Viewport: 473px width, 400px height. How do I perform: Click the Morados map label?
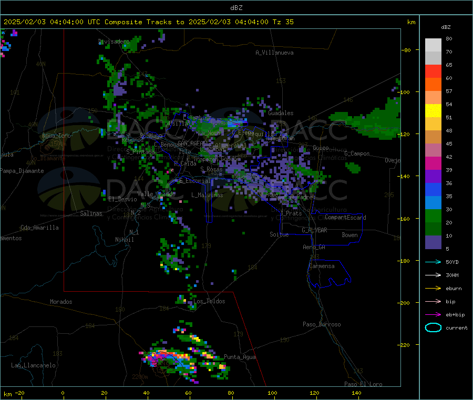(61, 302)
